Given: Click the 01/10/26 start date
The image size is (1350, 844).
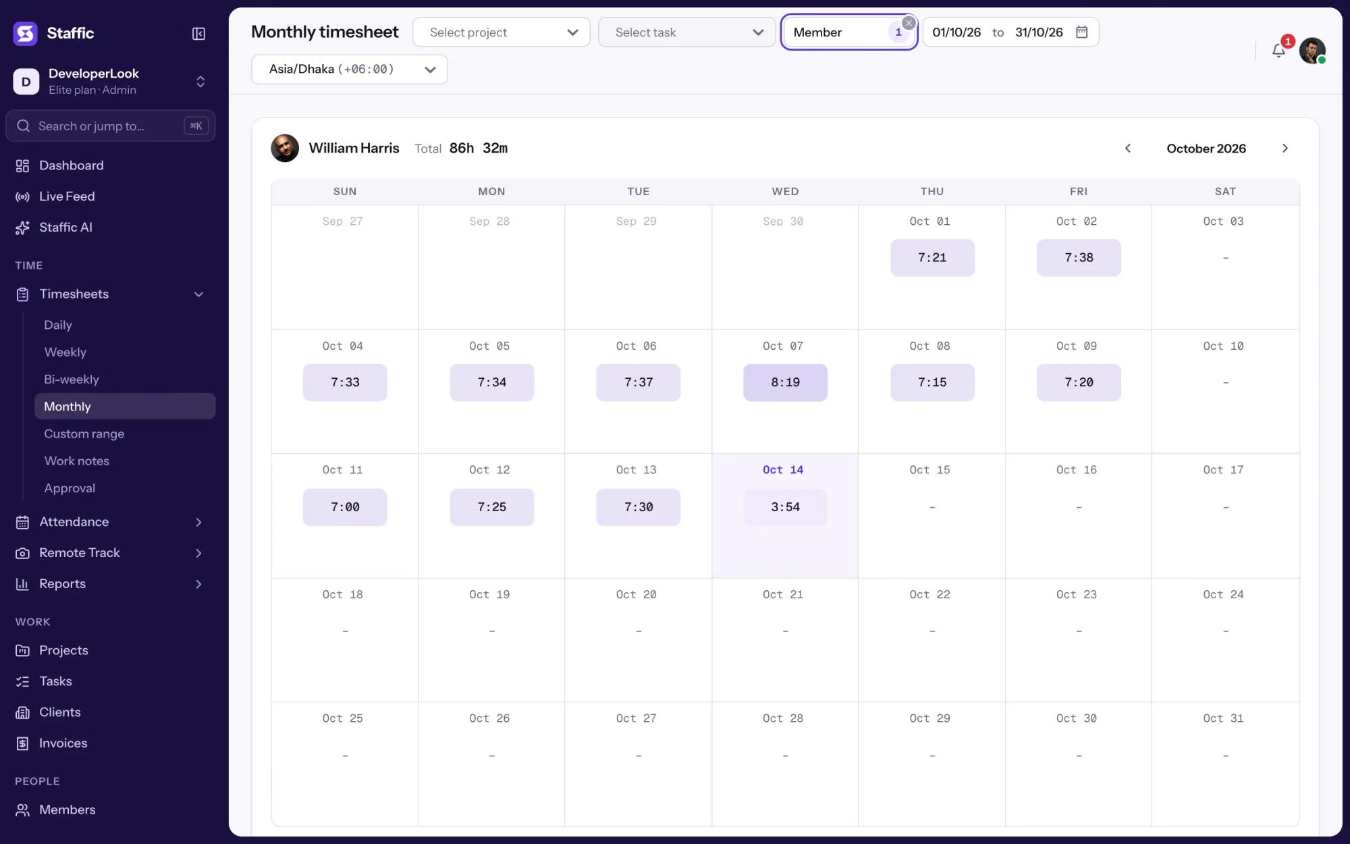Looking at the screenshot, I should [x=956, y=32].
